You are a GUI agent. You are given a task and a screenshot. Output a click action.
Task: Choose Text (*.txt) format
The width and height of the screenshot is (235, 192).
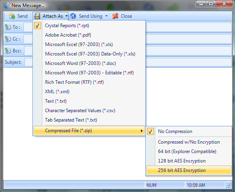tap(89, 101)
